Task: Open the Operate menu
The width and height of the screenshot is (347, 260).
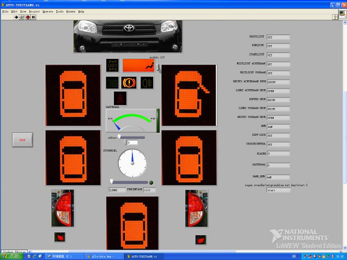Action: 47,11
